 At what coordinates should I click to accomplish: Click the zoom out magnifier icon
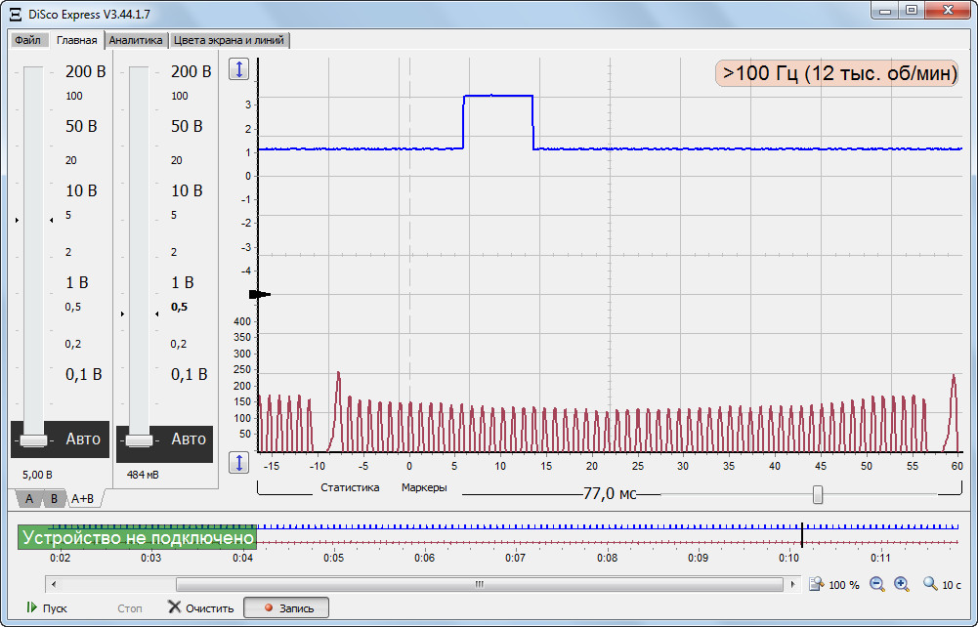877,584
